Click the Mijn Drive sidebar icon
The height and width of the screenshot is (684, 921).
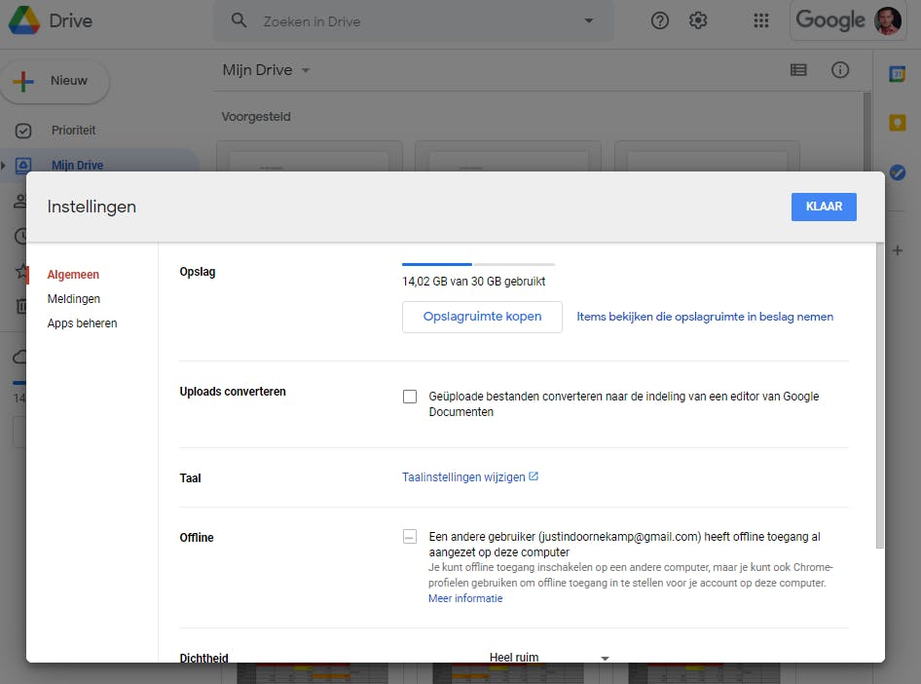pos(23,165)
